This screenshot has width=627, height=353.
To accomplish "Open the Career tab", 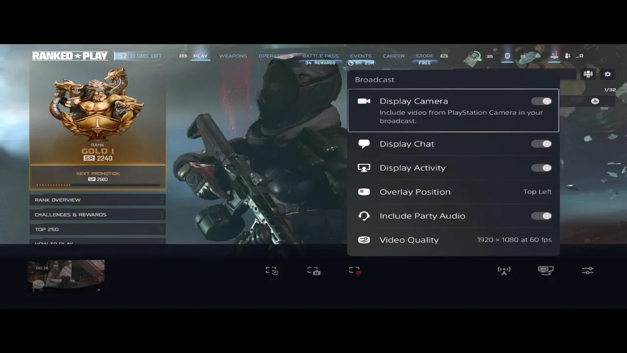I will pyautogui.click(x=394, y=56).
